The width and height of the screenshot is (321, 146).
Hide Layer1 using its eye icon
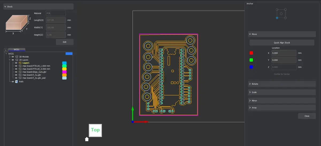tap(16, 63)
